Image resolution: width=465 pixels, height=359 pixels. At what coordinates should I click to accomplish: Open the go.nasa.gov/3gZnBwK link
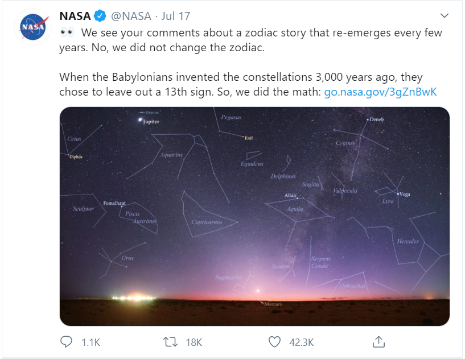click(381, 92)
